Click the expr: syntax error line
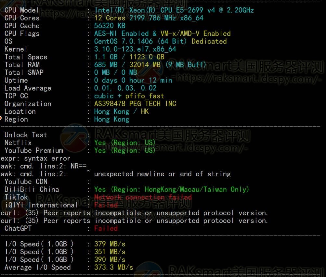The width and height of the screenshot is (326, 277). pos(35,158)
